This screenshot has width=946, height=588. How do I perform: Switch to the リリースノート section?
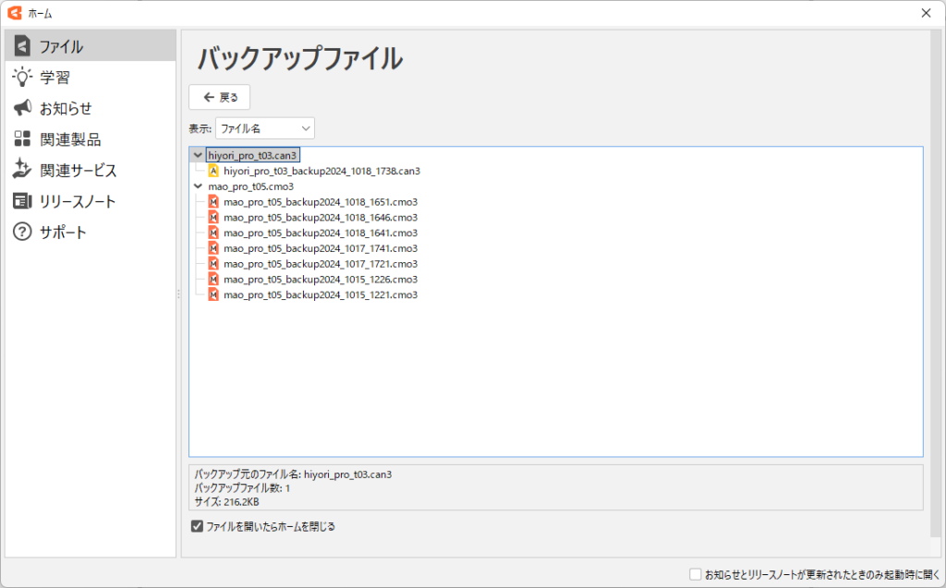pos(78,201)
